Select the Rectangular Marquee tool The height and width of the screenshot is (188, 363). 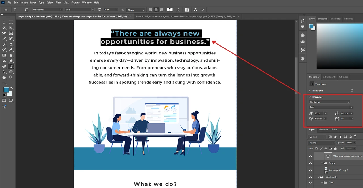(x=11, y=22)
